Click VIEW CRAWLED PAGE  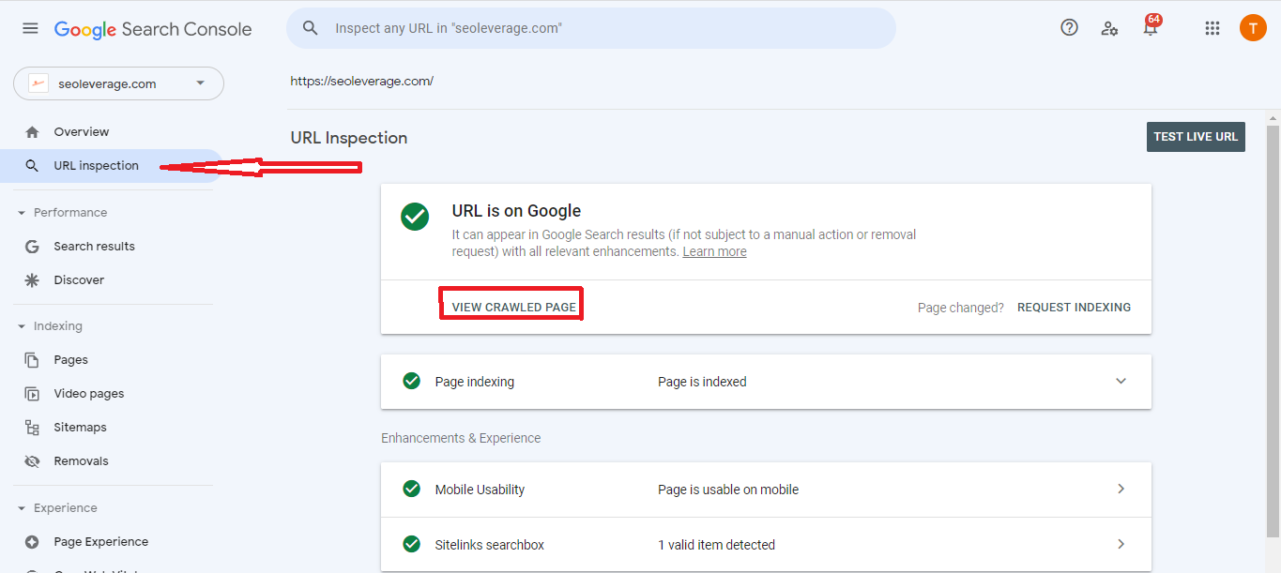click(513, 307)
